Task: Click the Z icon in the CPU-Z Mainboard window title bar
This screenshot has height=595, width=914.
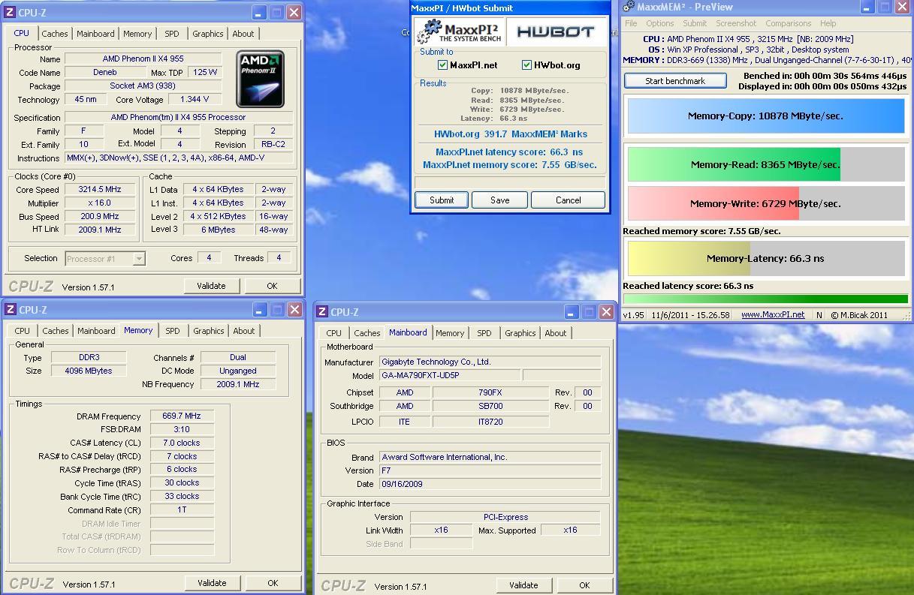Action: click(x=321, y=311)
